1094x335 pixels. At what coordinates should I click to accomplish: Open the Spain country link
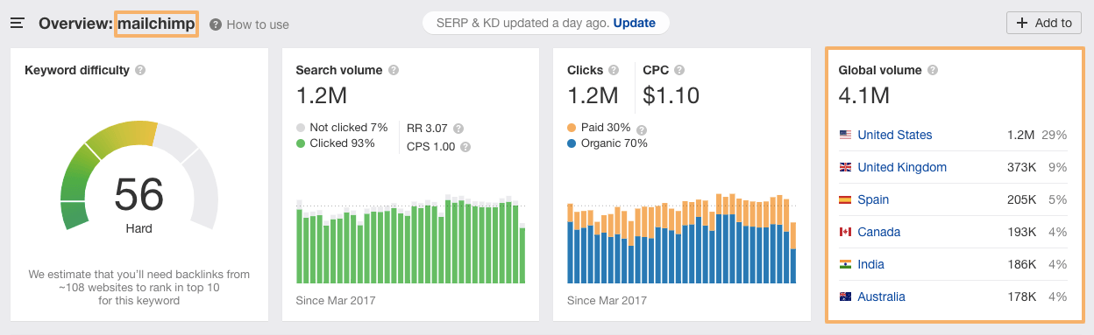pyautogui.click(x=873, y=199)
